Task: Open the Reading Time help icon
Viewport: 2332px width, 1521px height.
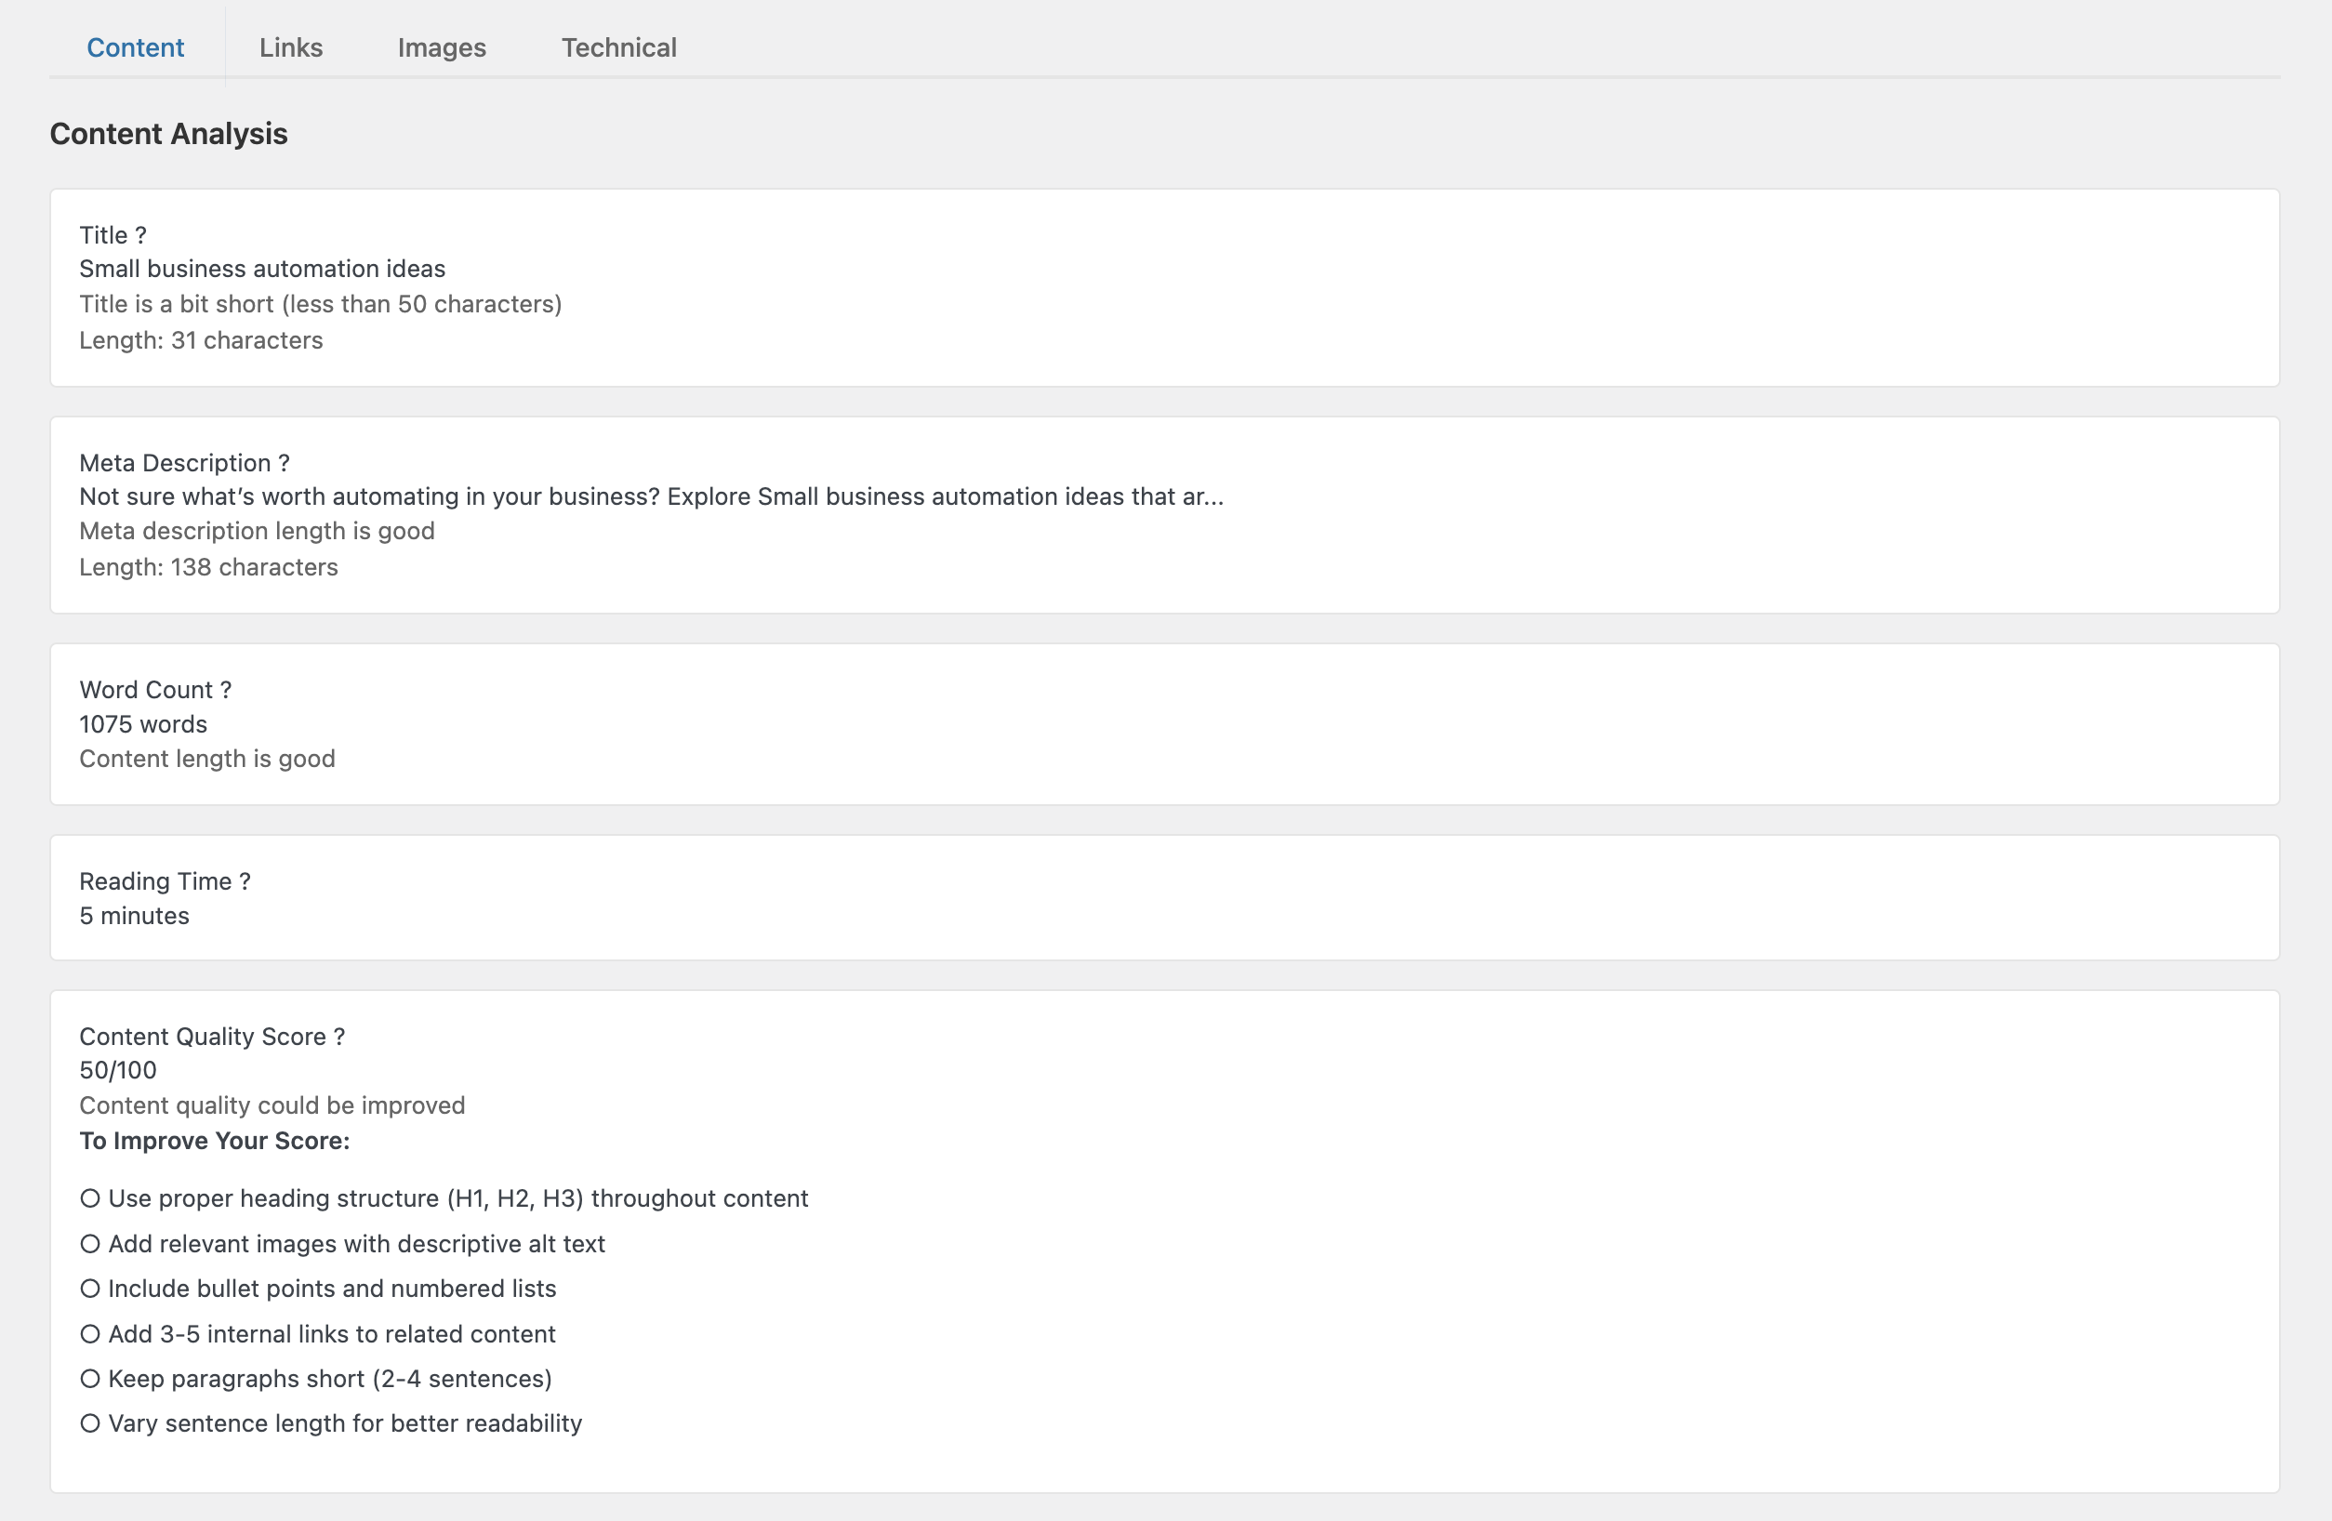Action: (x=244, y=880)
